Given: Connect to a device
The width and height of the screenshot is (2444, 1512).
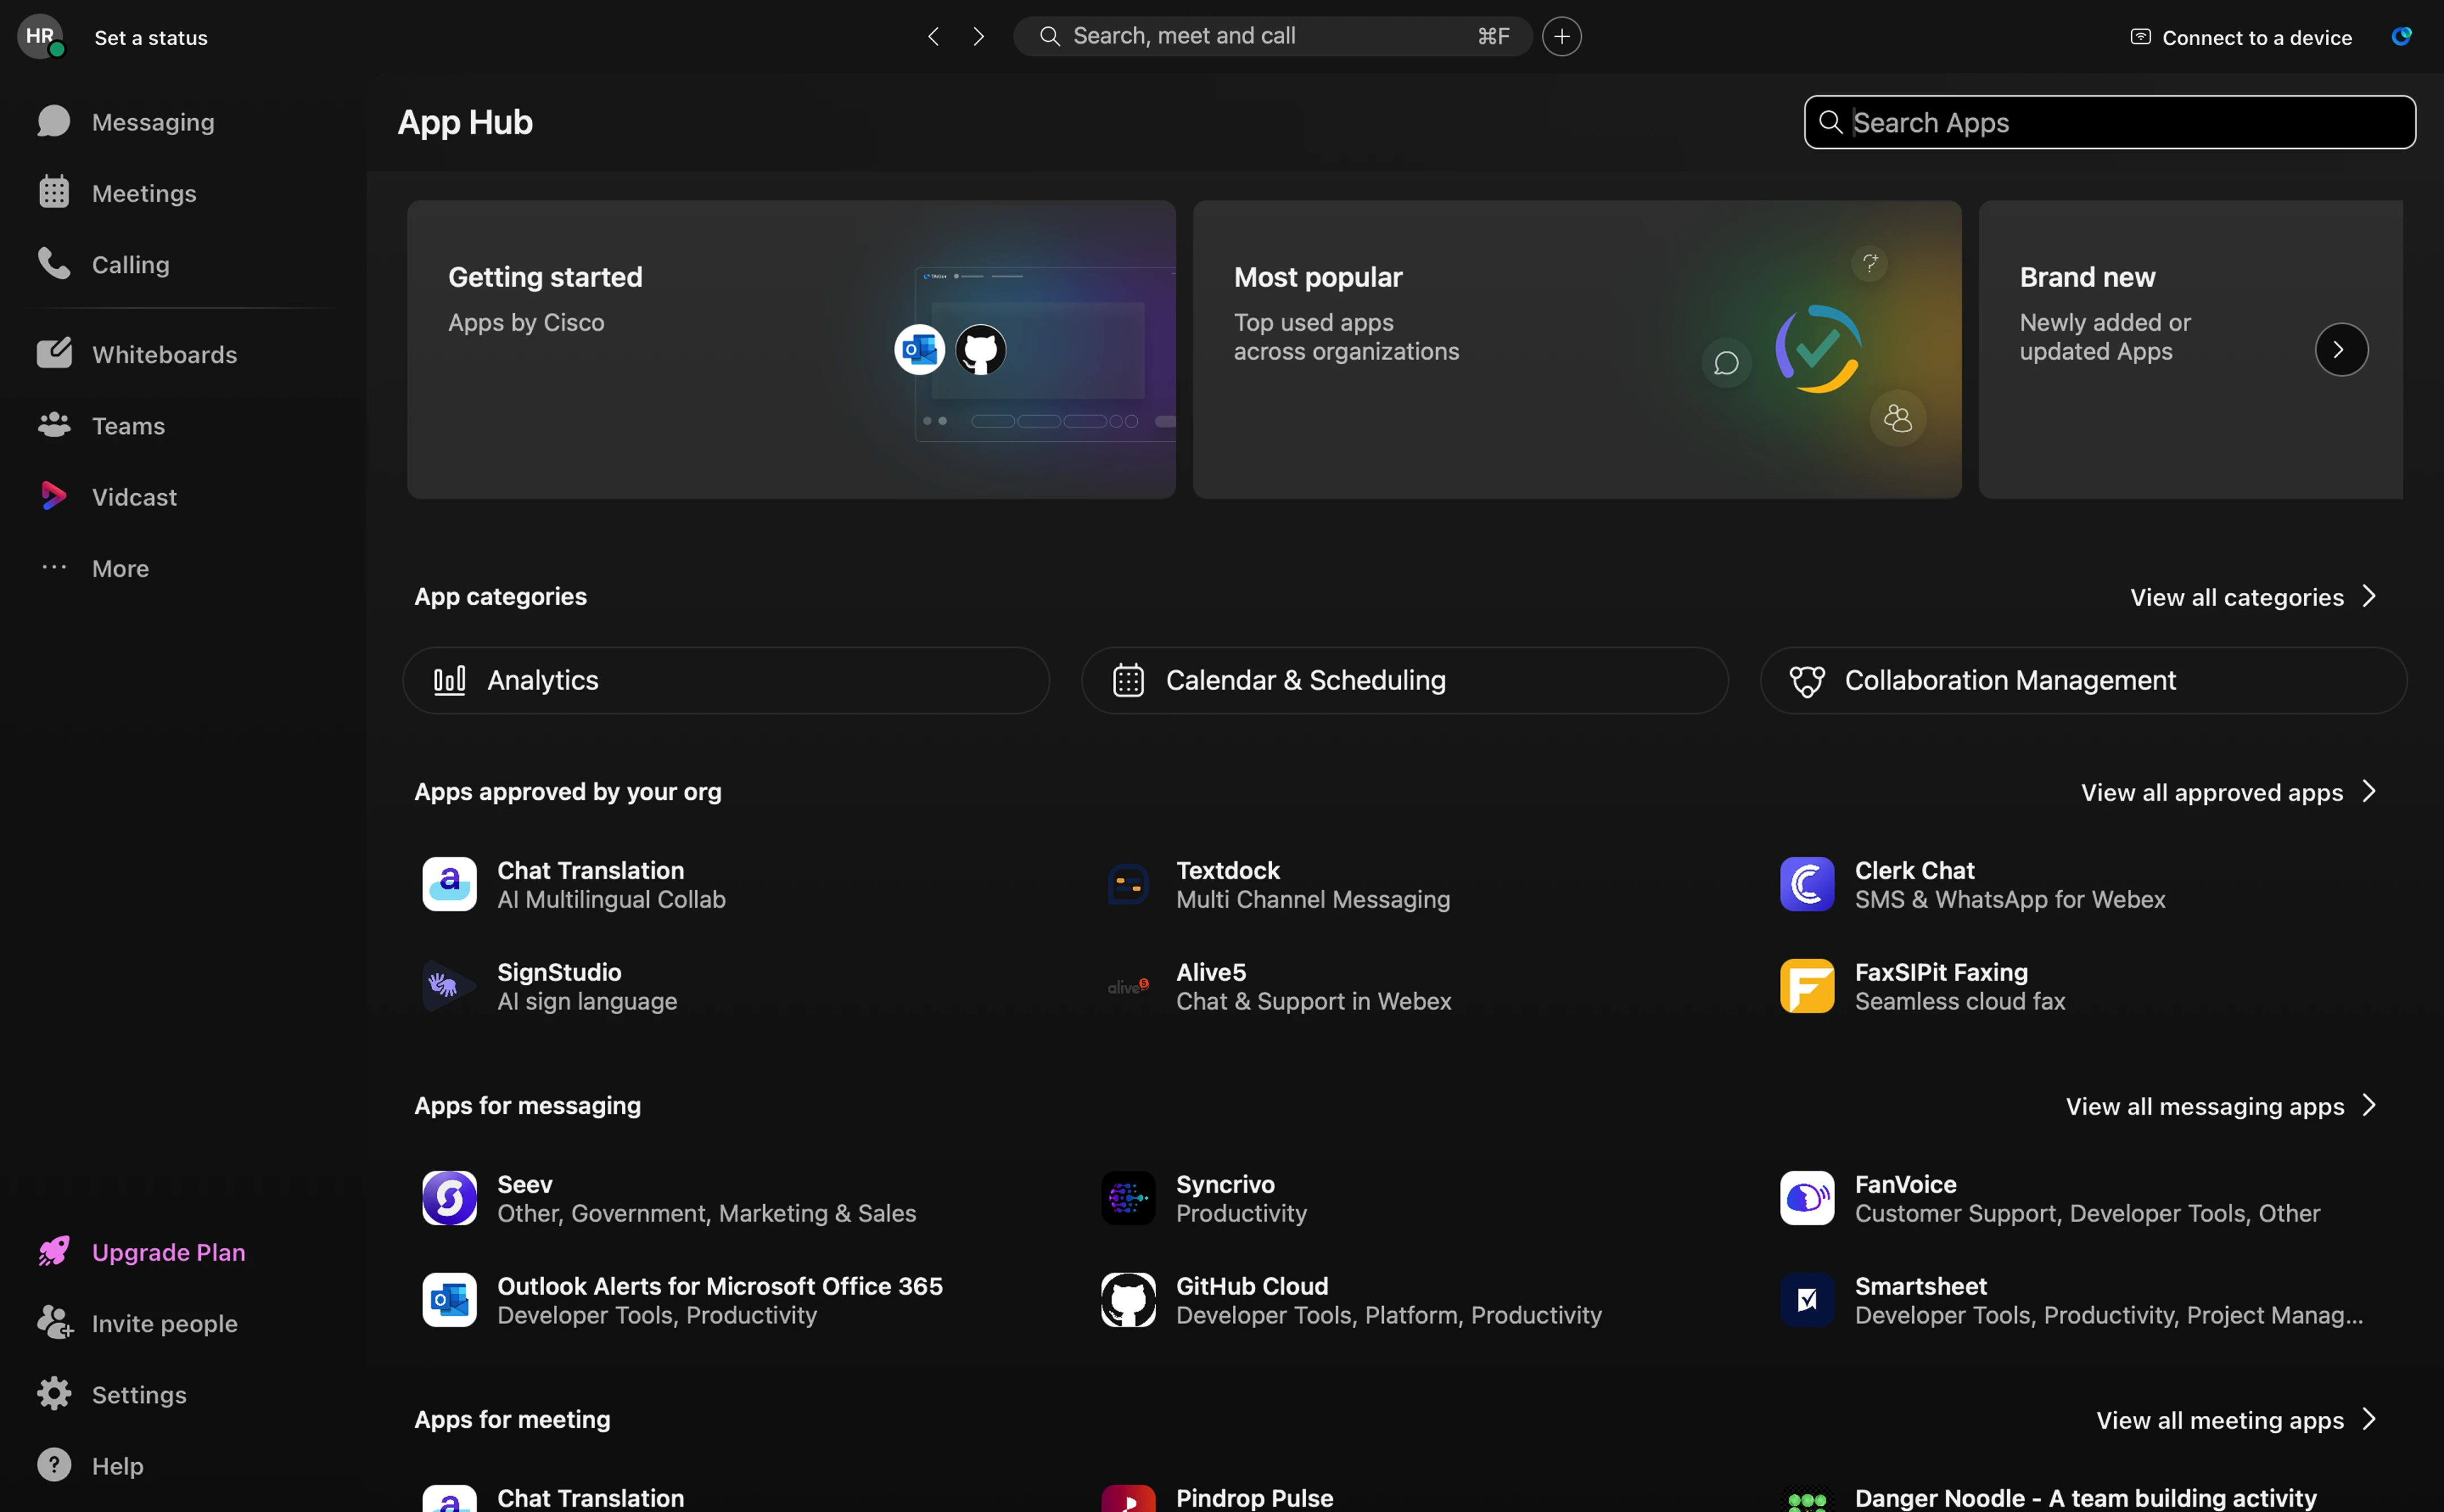Looking at the screenshot, I should (x=2241, y=38).
